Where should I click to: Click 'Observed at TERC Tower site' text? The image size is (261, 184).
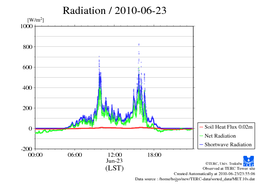point(229,169)
